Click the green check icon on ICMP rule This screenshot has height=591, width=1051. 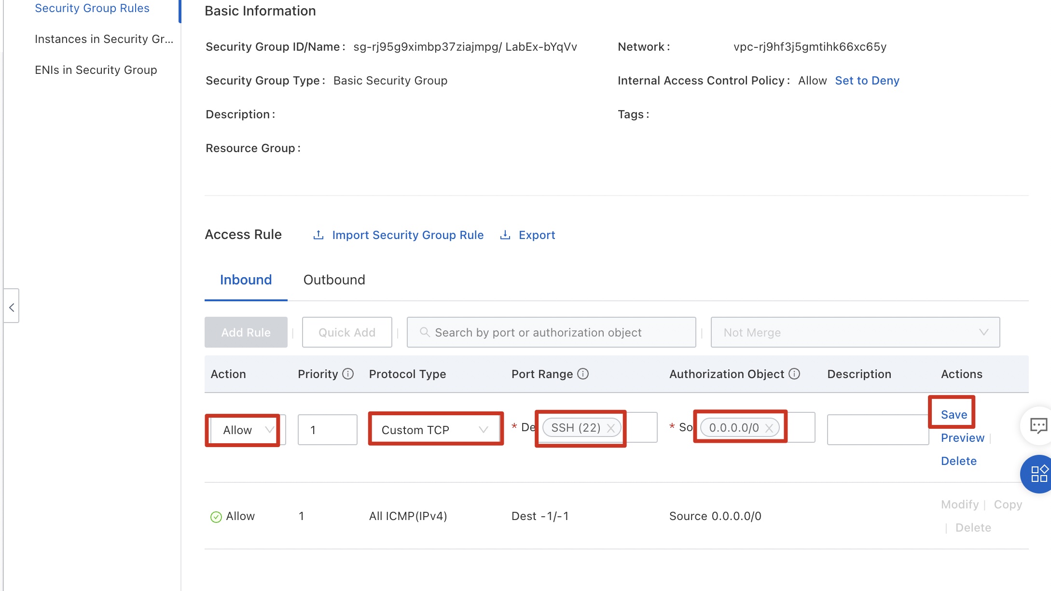click(216, 517)
